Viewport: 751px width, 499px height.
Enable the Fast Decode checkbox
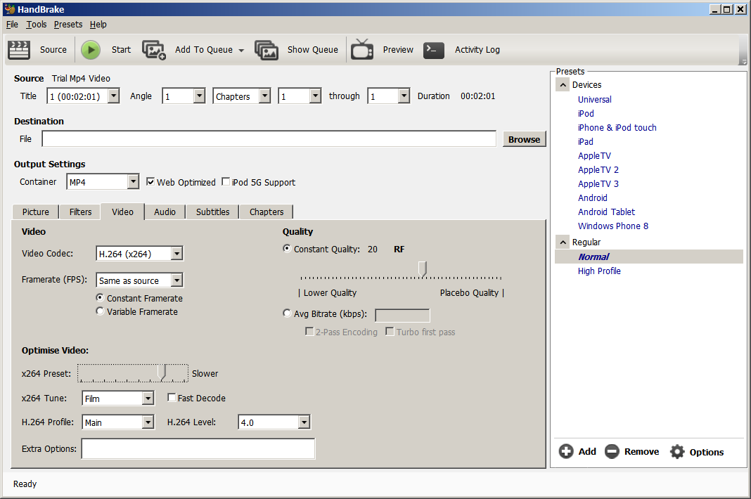click(172, 398)
